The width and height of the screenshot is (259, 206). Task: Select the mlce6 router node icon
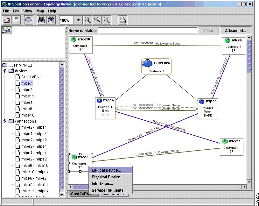(227, 40)
